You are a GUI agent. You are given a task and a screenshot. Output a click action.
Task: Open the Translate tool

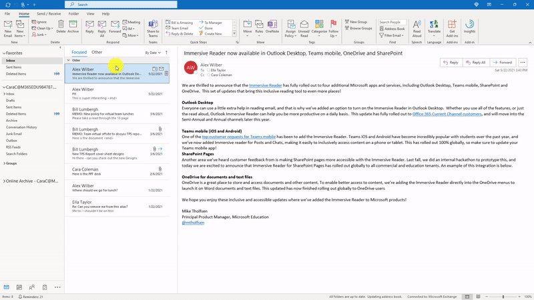pos(434,29)
